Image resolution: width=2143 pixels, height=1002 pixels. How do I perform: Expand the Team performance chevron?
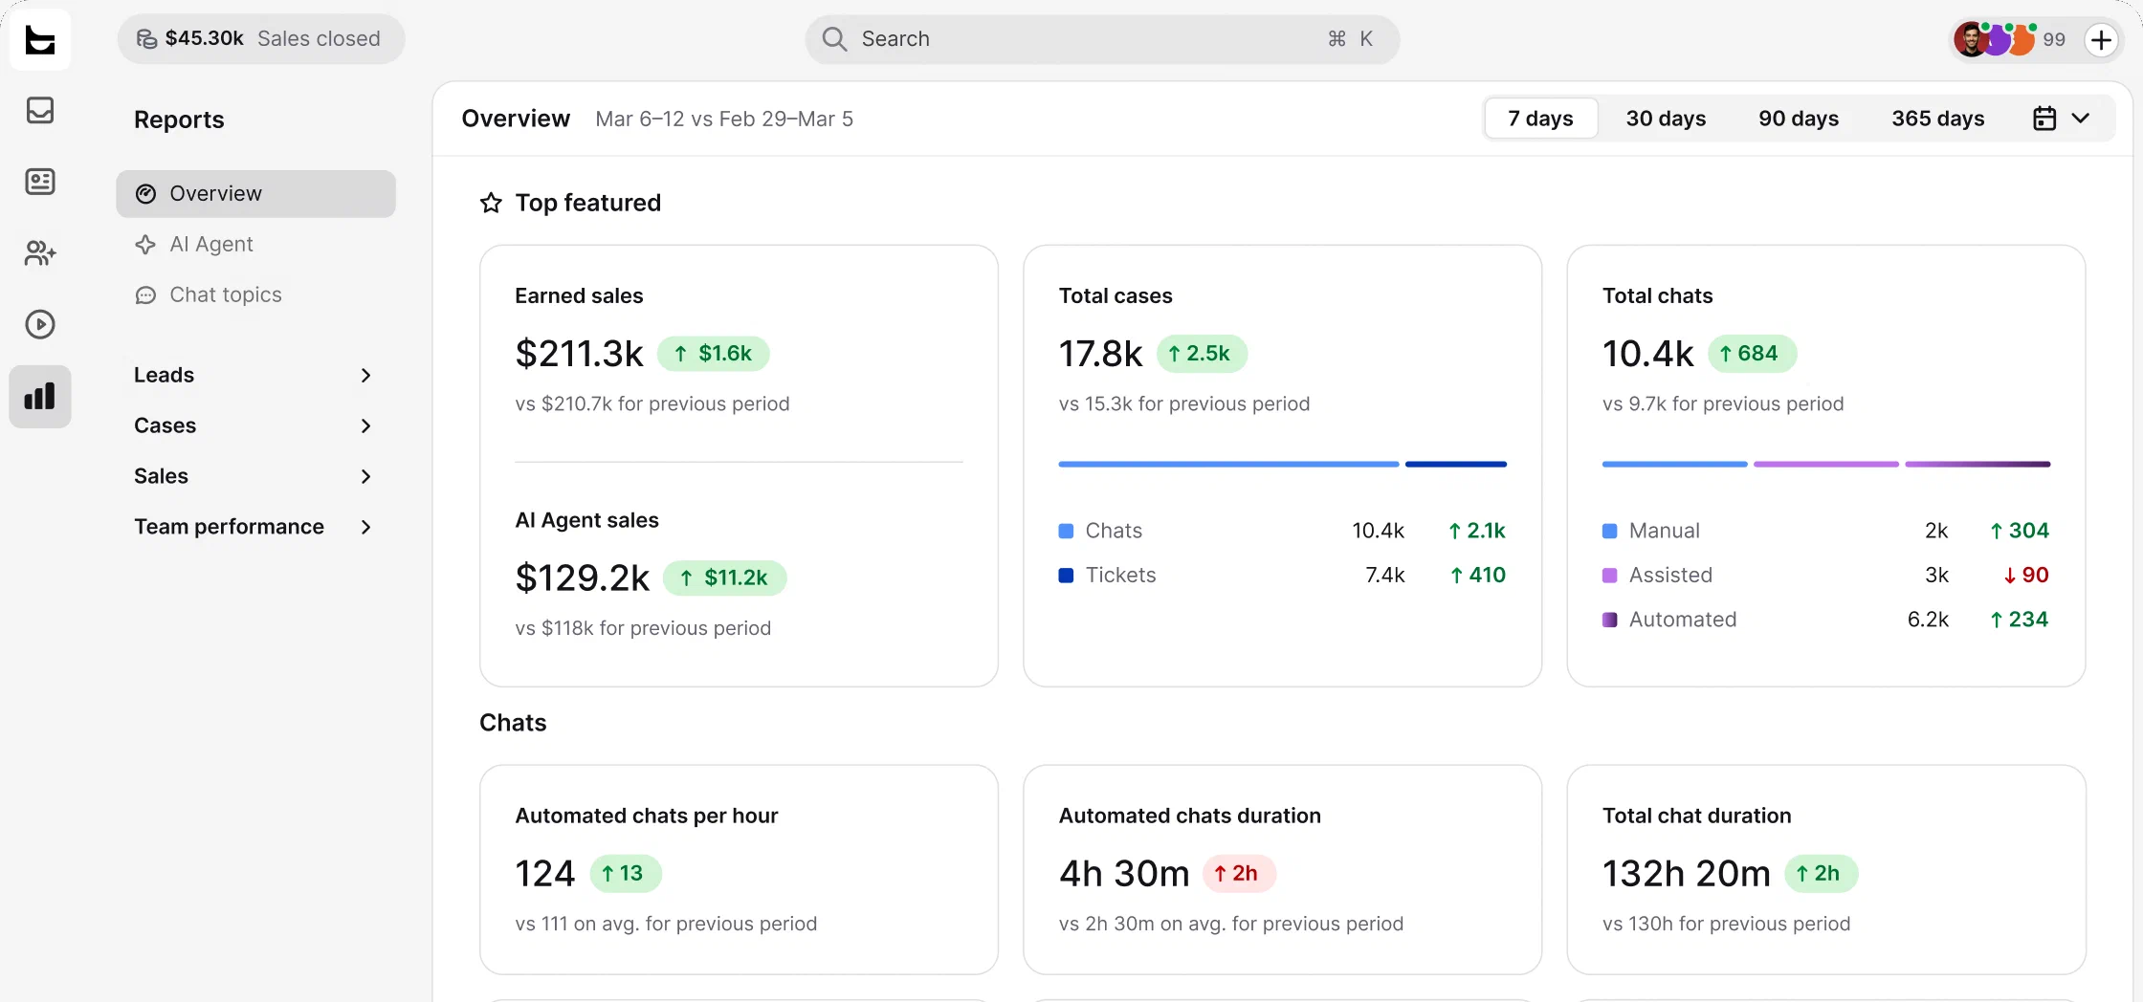click(365, 527)
